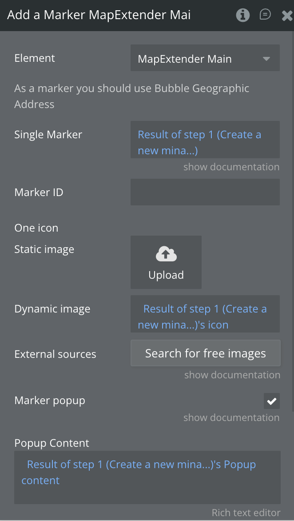Open the Rich text editor link
The height and width of the screenshot is (521, 294).
coord(246,513)
